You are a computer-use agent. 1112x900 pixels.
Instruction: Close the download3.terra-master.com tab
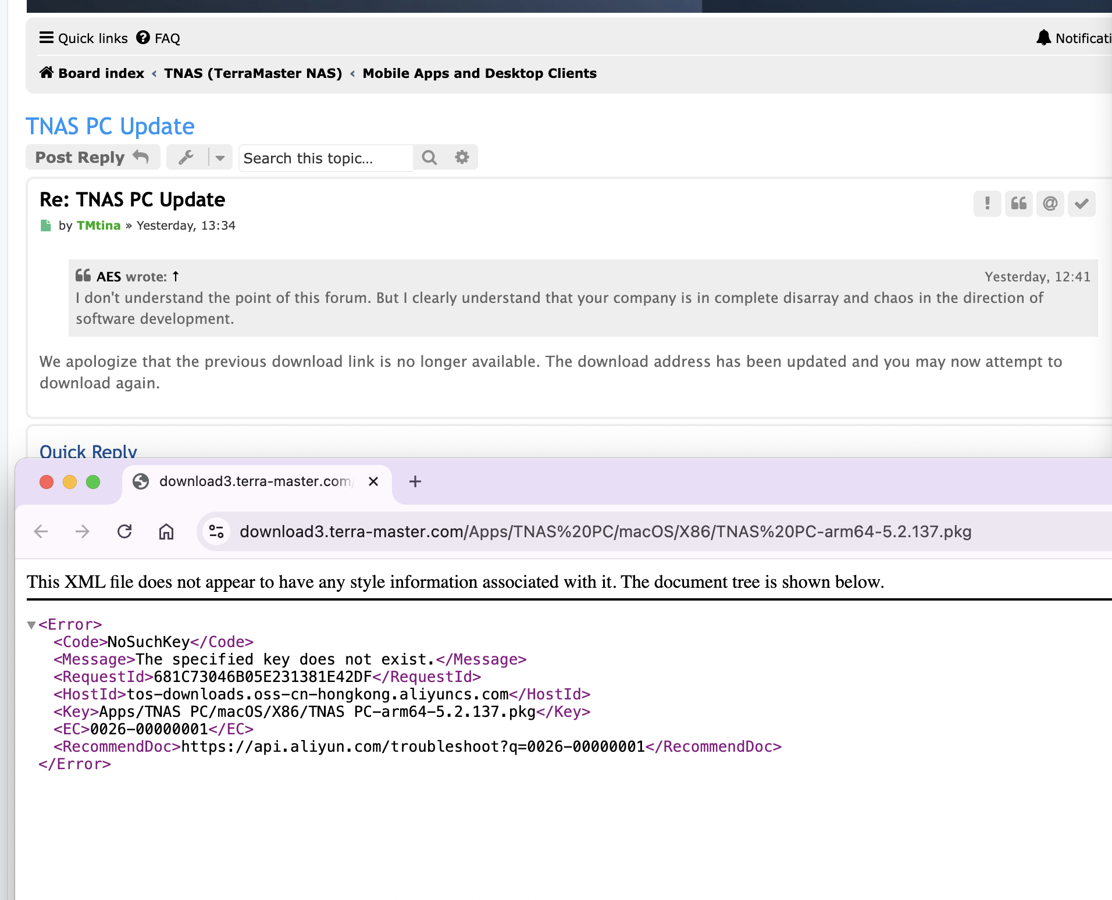(373, 481)
